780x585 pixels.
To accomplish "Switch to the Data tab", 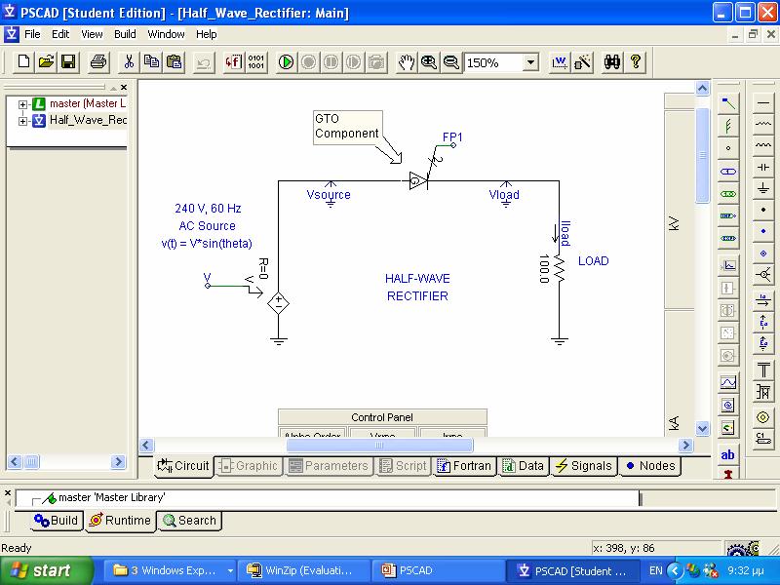I will point(524,466).
